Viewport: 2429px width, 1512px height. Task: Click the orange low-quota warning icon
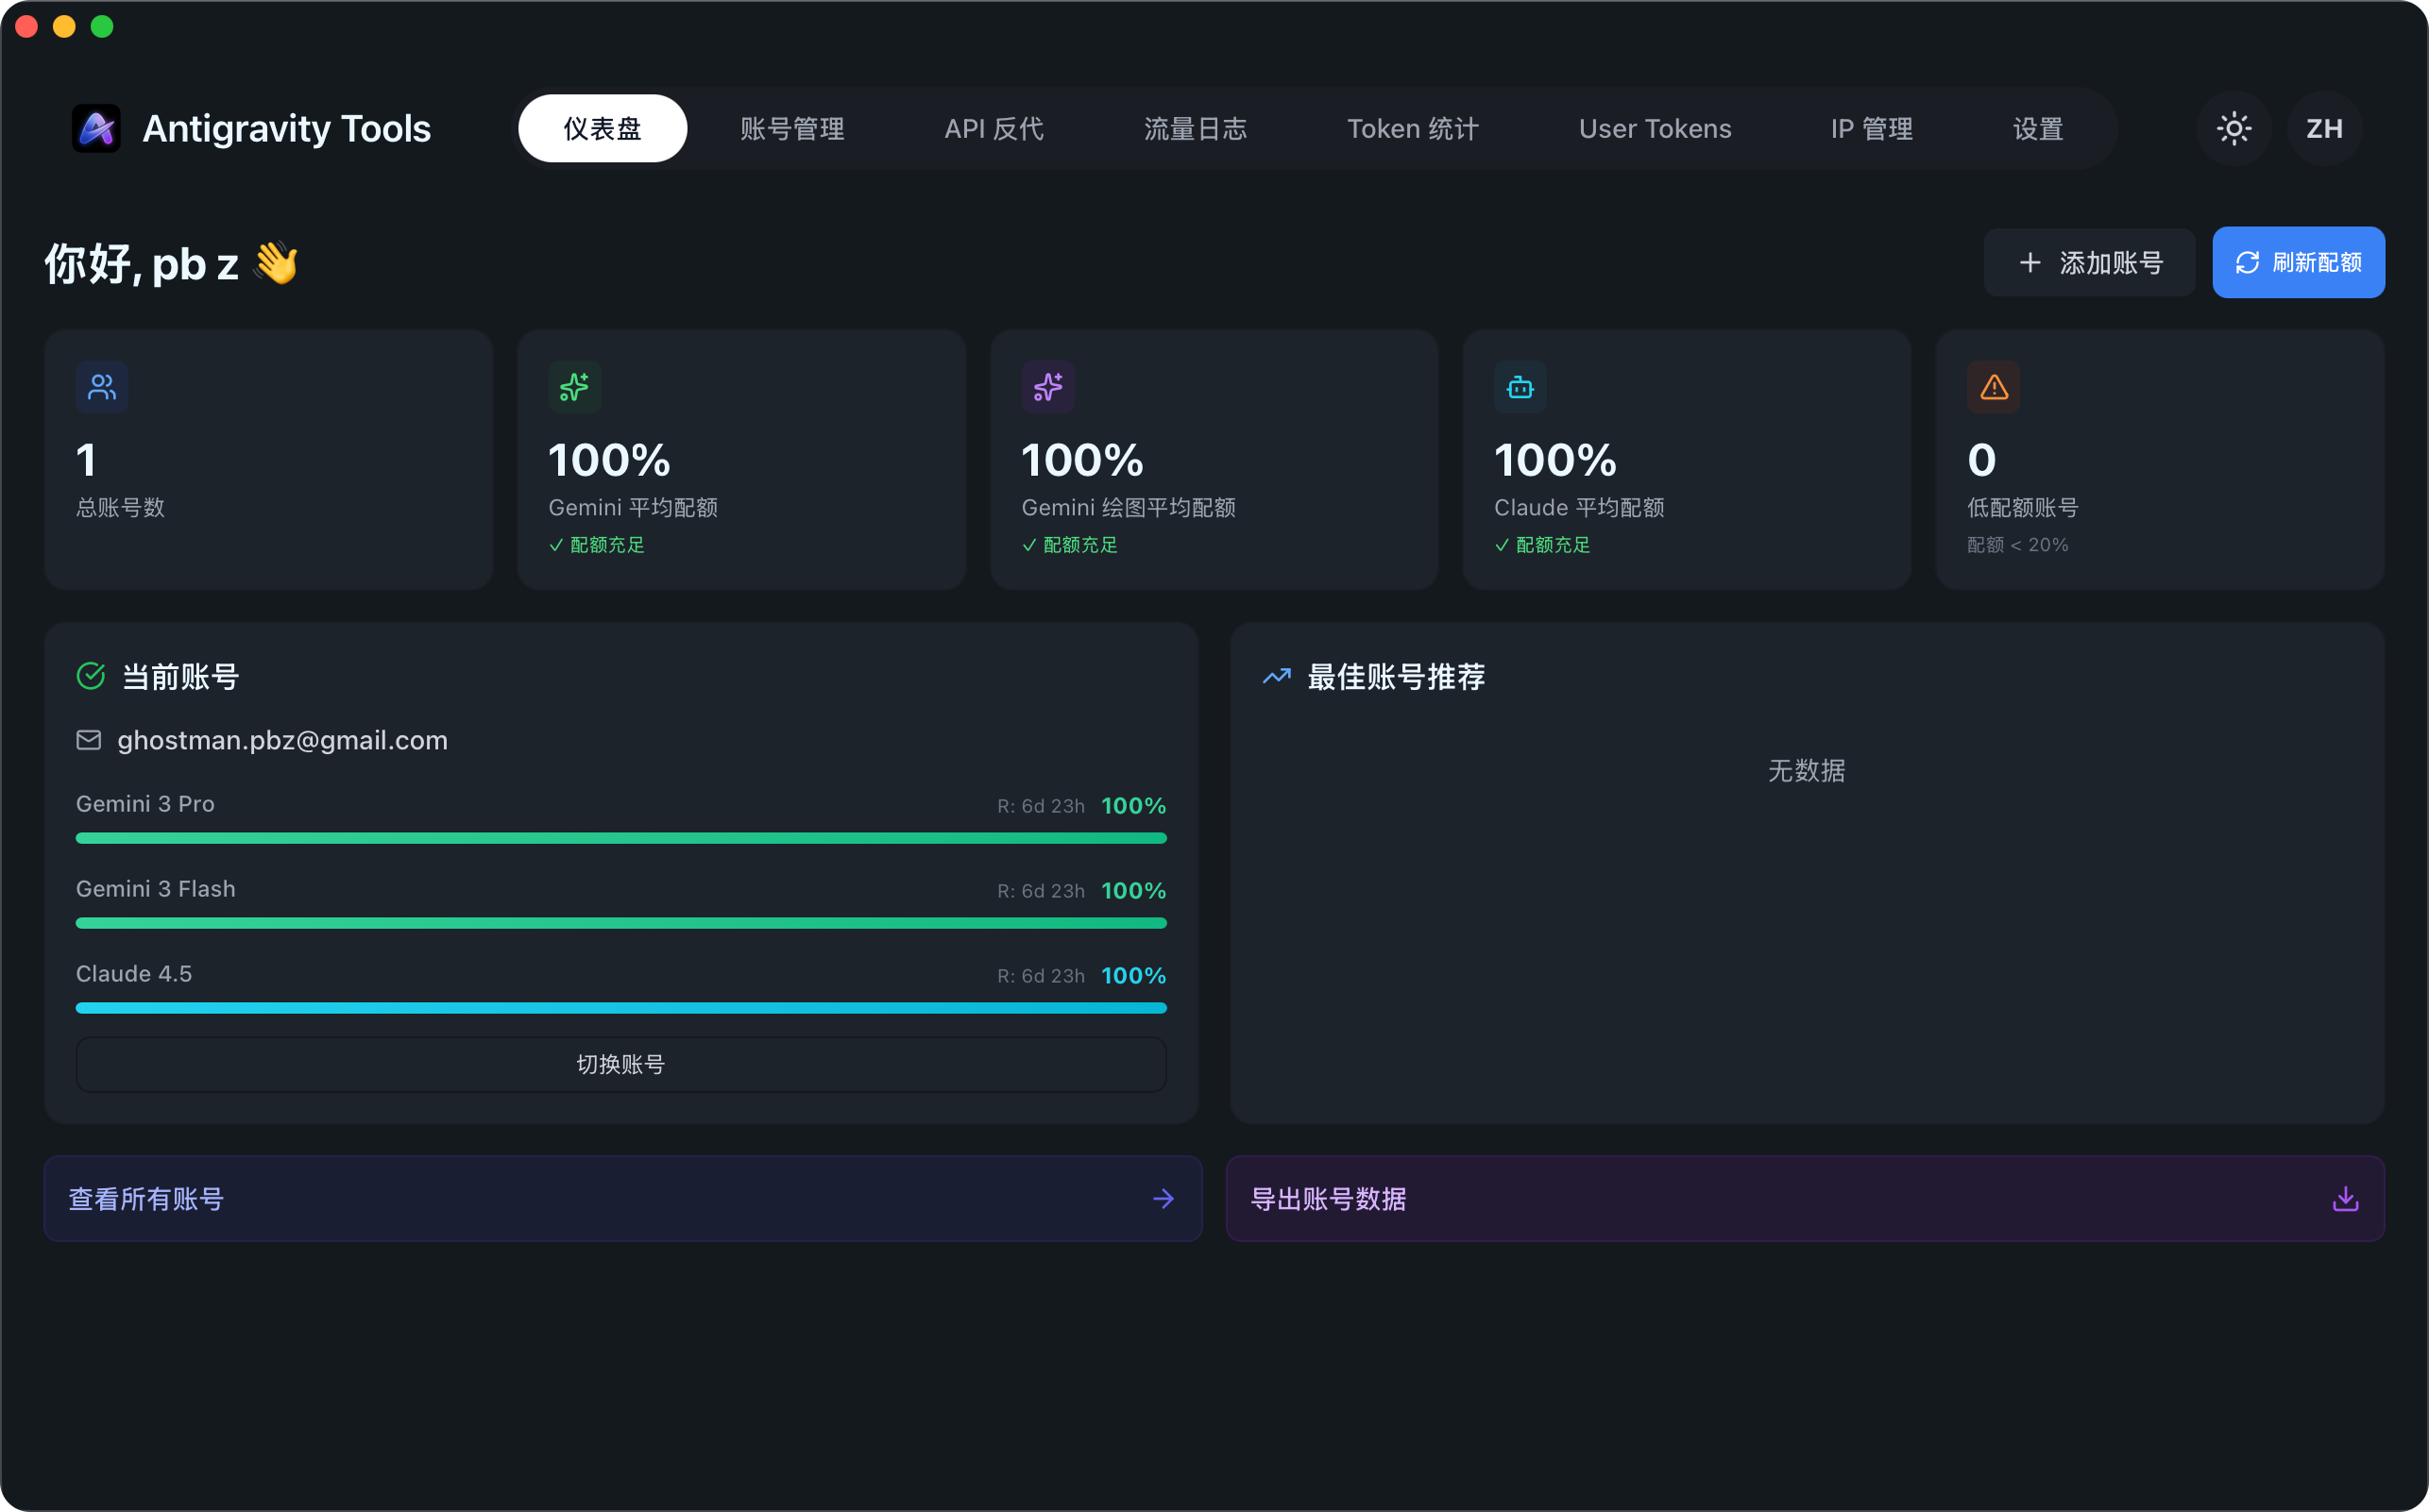[1993, 387]
